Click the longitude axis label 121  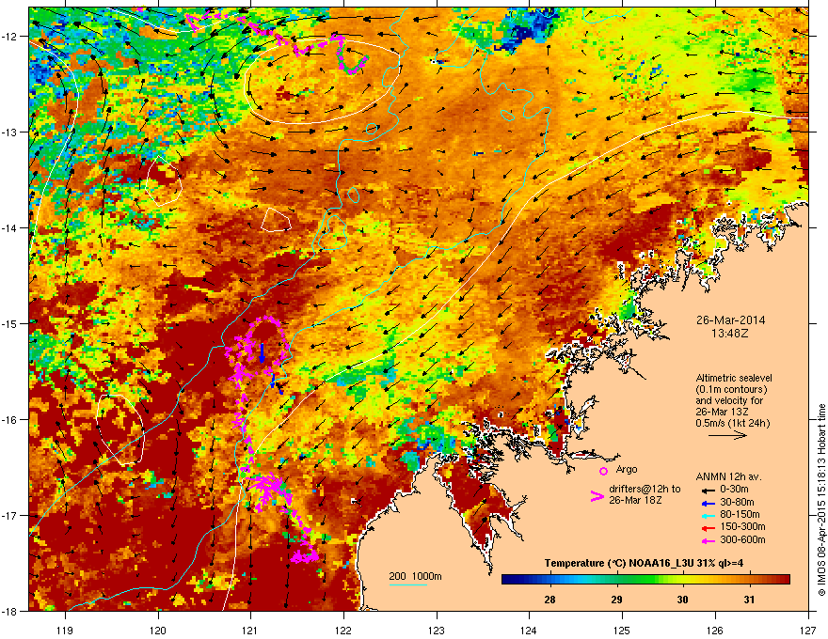point(250,630)
